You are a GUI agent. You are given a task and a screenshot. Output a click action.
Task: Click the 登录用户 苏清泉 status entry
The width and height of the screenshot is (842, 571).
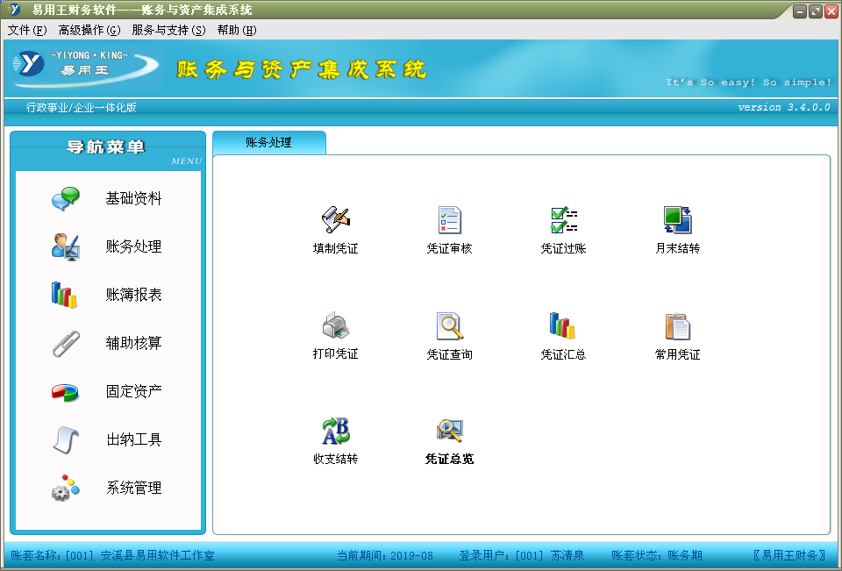coord(521,555)
